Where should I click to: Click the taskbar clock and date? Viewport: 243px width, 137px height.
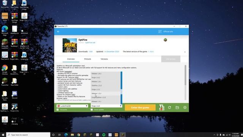point(235,135)
